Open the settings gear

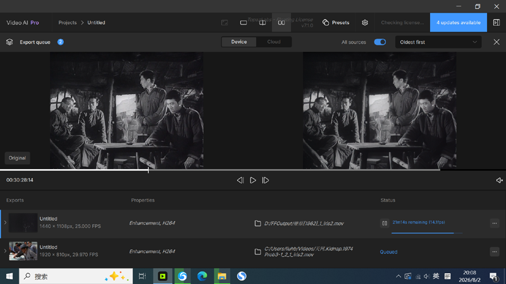tap(365, 23)
